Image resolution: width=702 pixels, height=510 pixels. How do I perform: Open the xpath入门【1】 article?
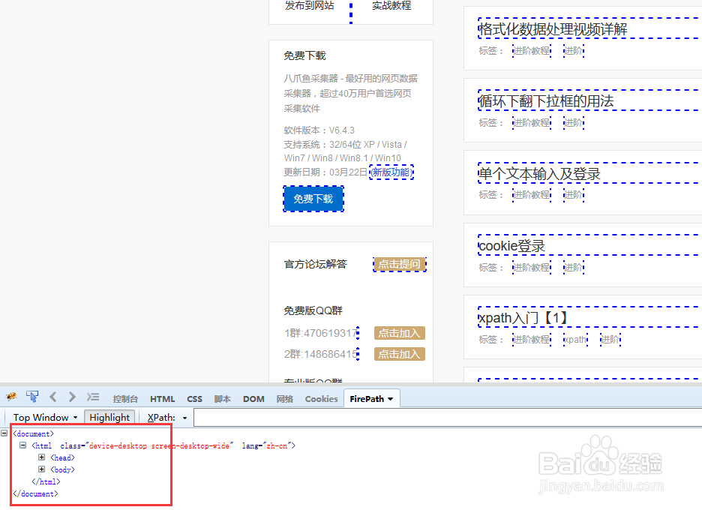coord(523,318)
